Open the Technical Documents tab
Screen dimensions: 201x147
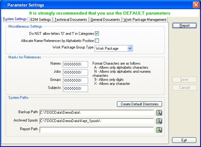(71, 20)
